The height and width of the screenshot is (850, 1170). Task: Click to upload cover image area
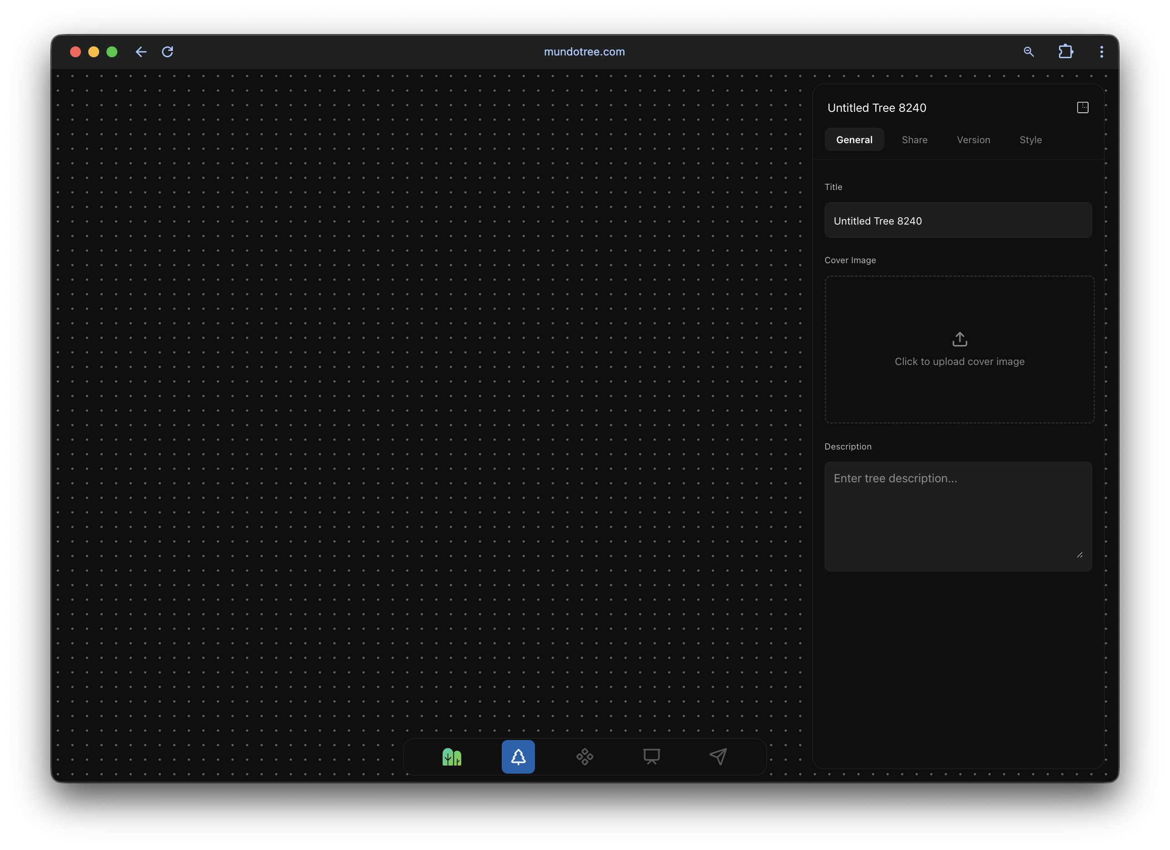pyautogui.click(x=959, y=350)
